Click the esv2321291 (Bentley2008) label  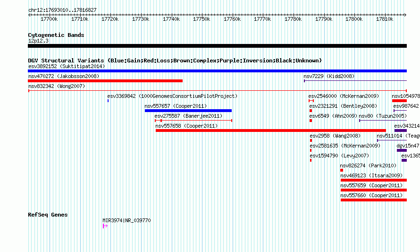click(343, 106)
